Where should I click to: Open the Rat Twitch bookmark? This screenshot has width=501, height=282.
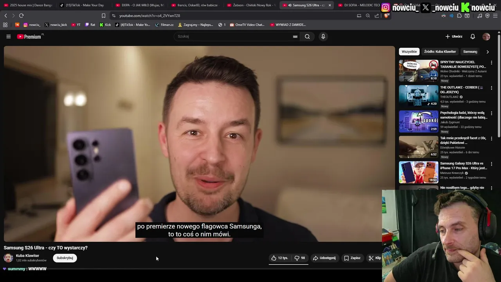pyautogui.click(x=90, y=25)
